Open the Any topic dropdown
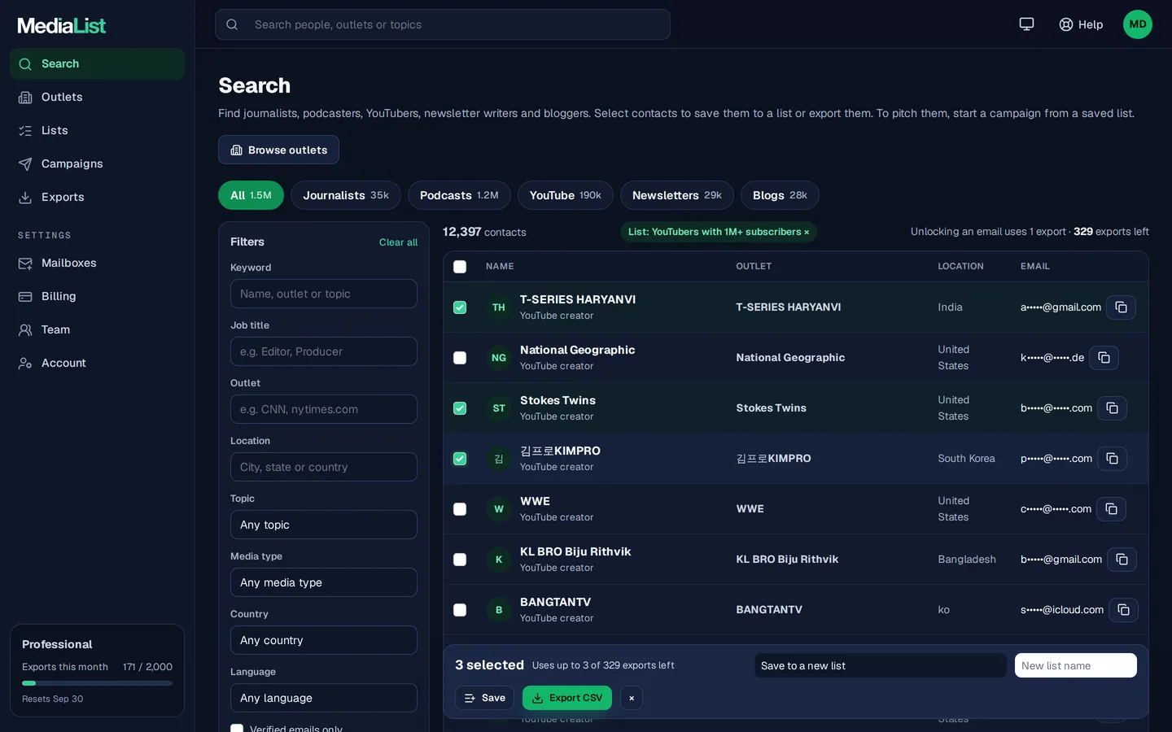The image size is (1172, 732). pyautogui.click(x=324, y=525)
